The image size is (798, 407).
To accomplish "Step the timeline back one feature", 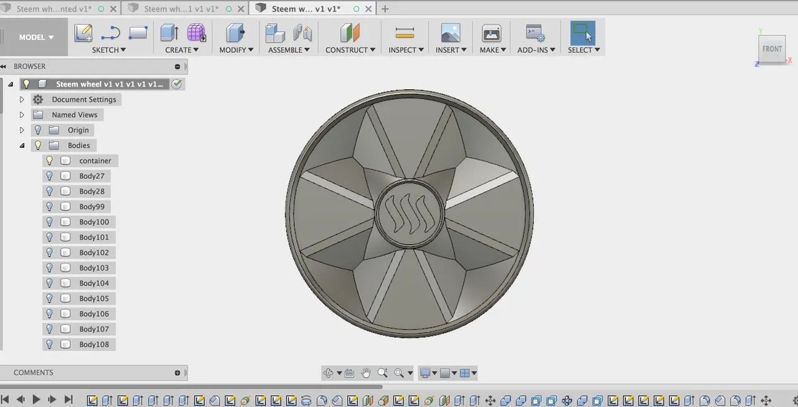I will 21,400.
